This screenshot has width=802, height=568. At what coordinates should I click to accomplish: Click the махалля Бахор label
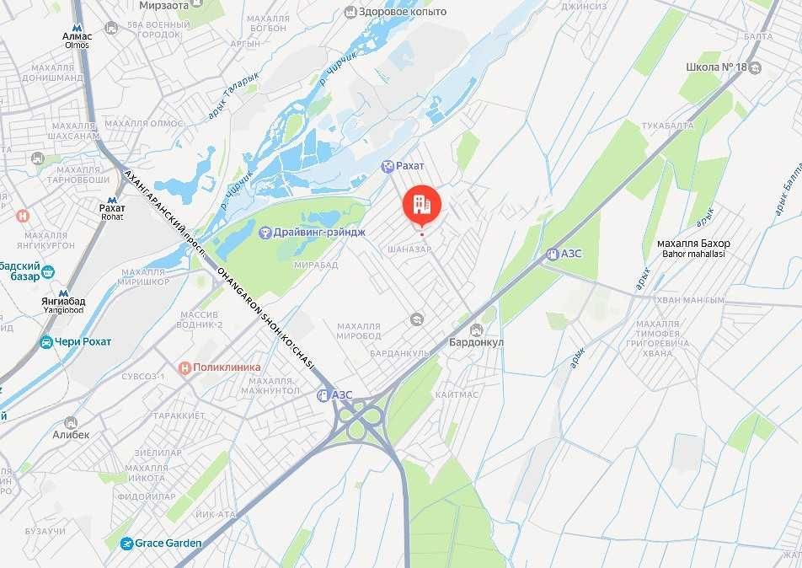click(693, 244)
